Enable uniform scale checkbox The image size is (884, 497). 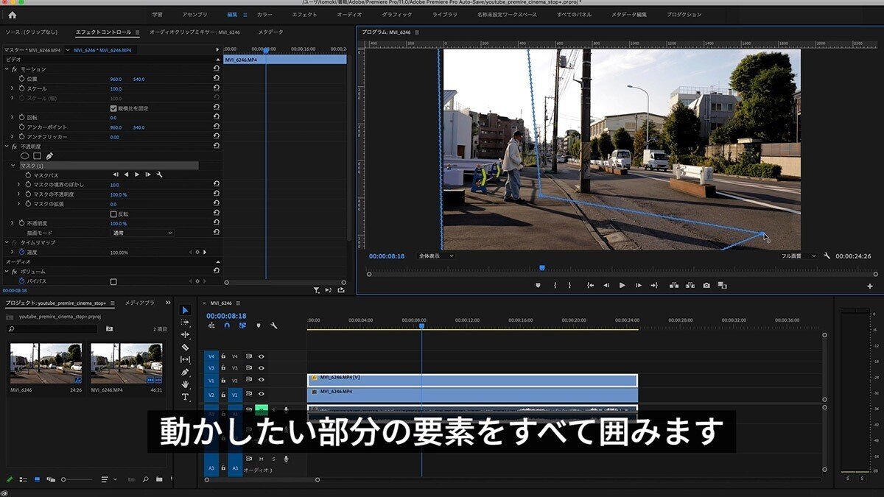(113, 108)
